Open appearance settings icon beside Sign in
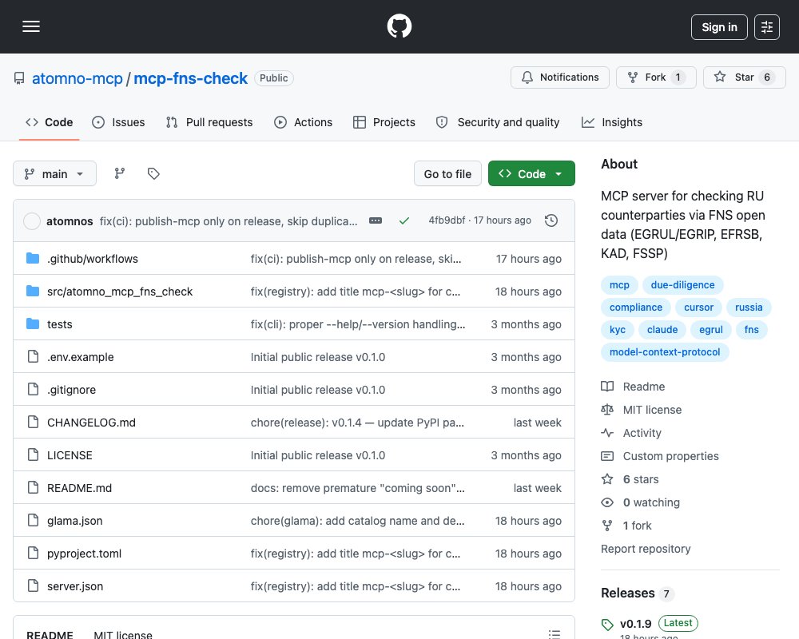 point(766,27)
